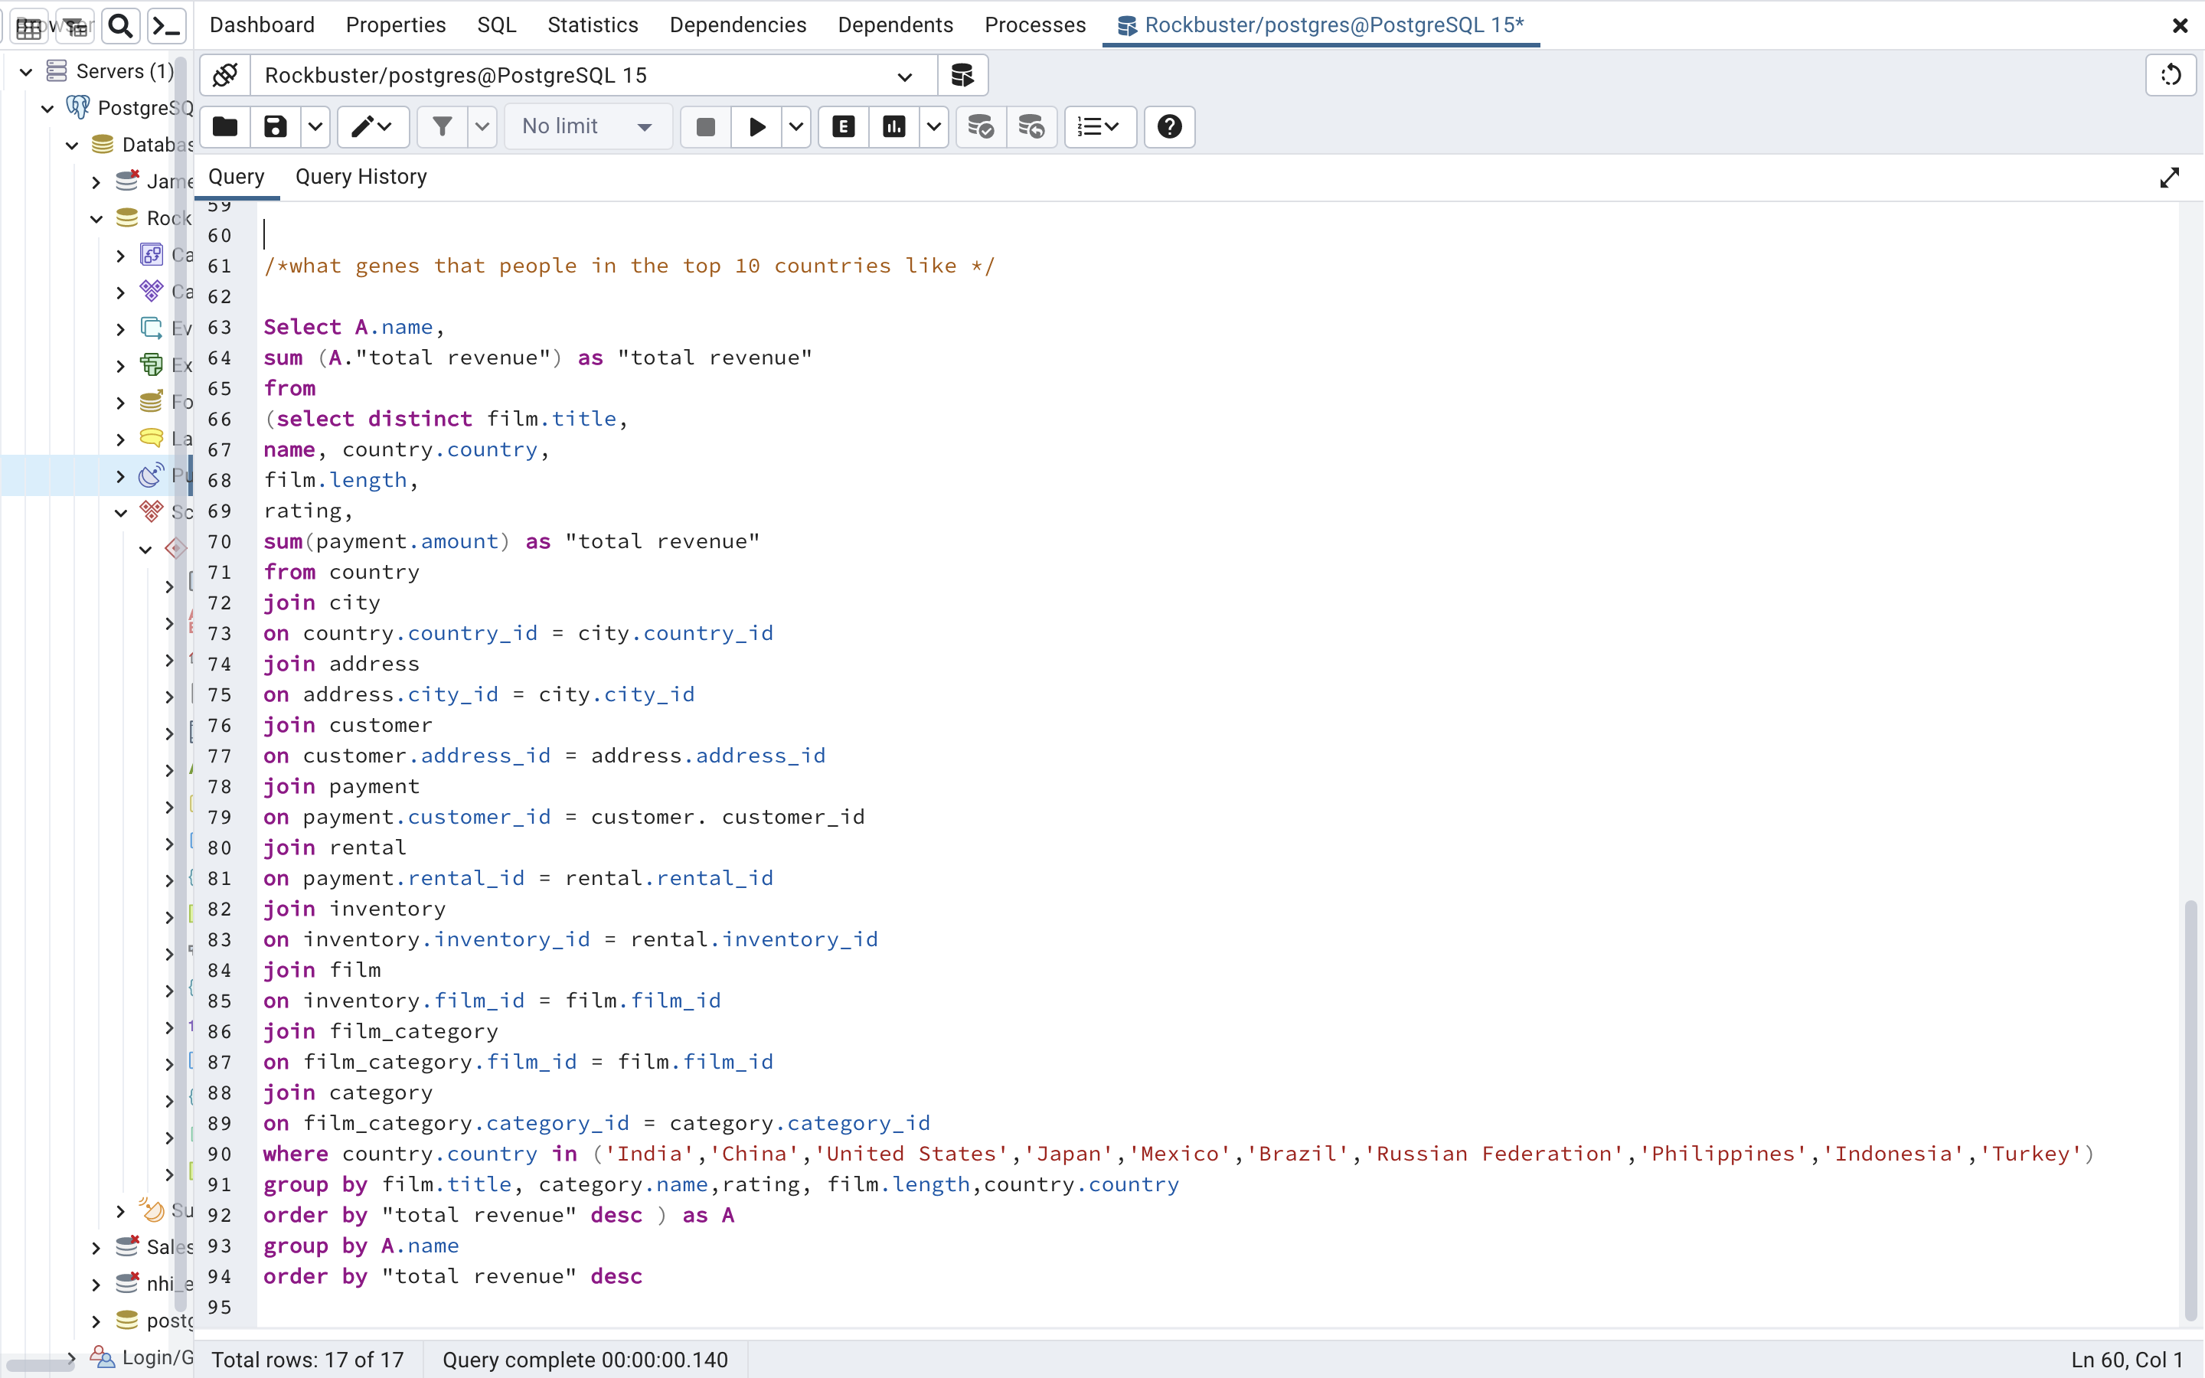The width and height of the screenshot is (2205, 1378).
Task: Click 'group by A.name' on line 93
Action: 361,1246
